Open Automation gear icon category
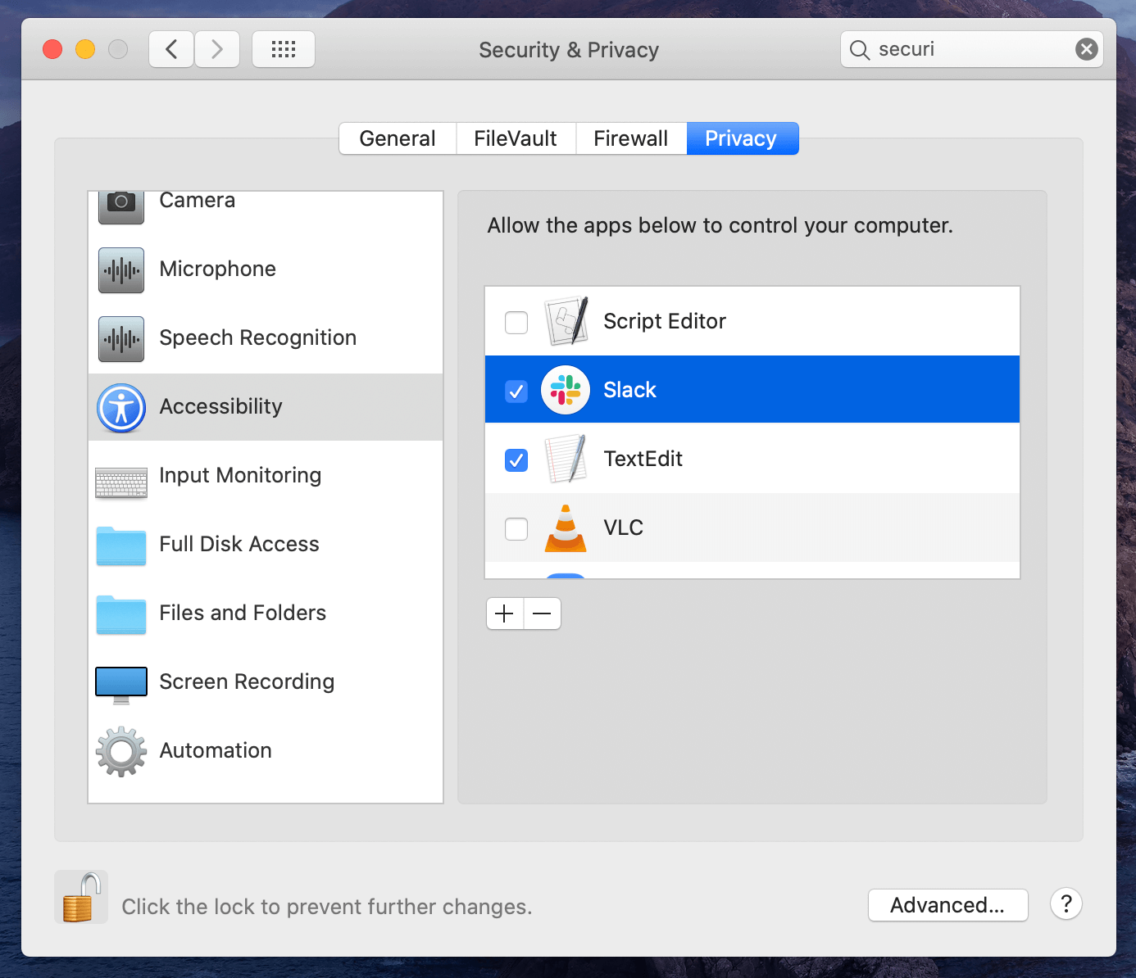This screenshot has height=978, width=1136. (x=121, y=751)
